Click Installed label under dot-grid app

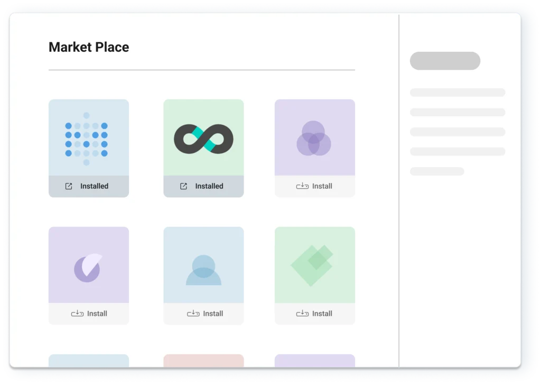pos(94,186)
